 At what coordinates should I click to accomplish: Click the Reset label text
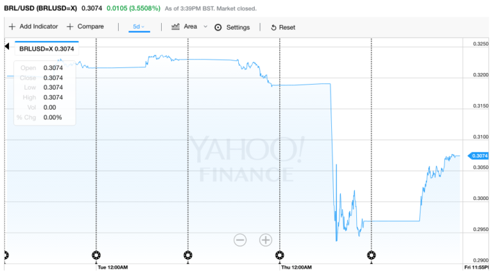coord(287,28)
